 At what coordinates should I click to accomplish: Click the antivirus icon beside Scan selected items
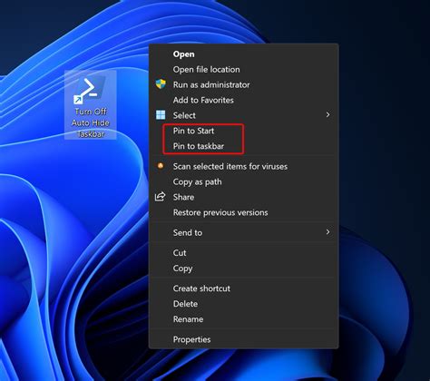pos(161,165)
